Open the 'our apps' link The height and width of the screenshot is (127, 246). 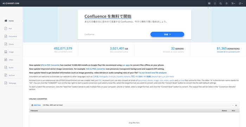pos(126,65)
